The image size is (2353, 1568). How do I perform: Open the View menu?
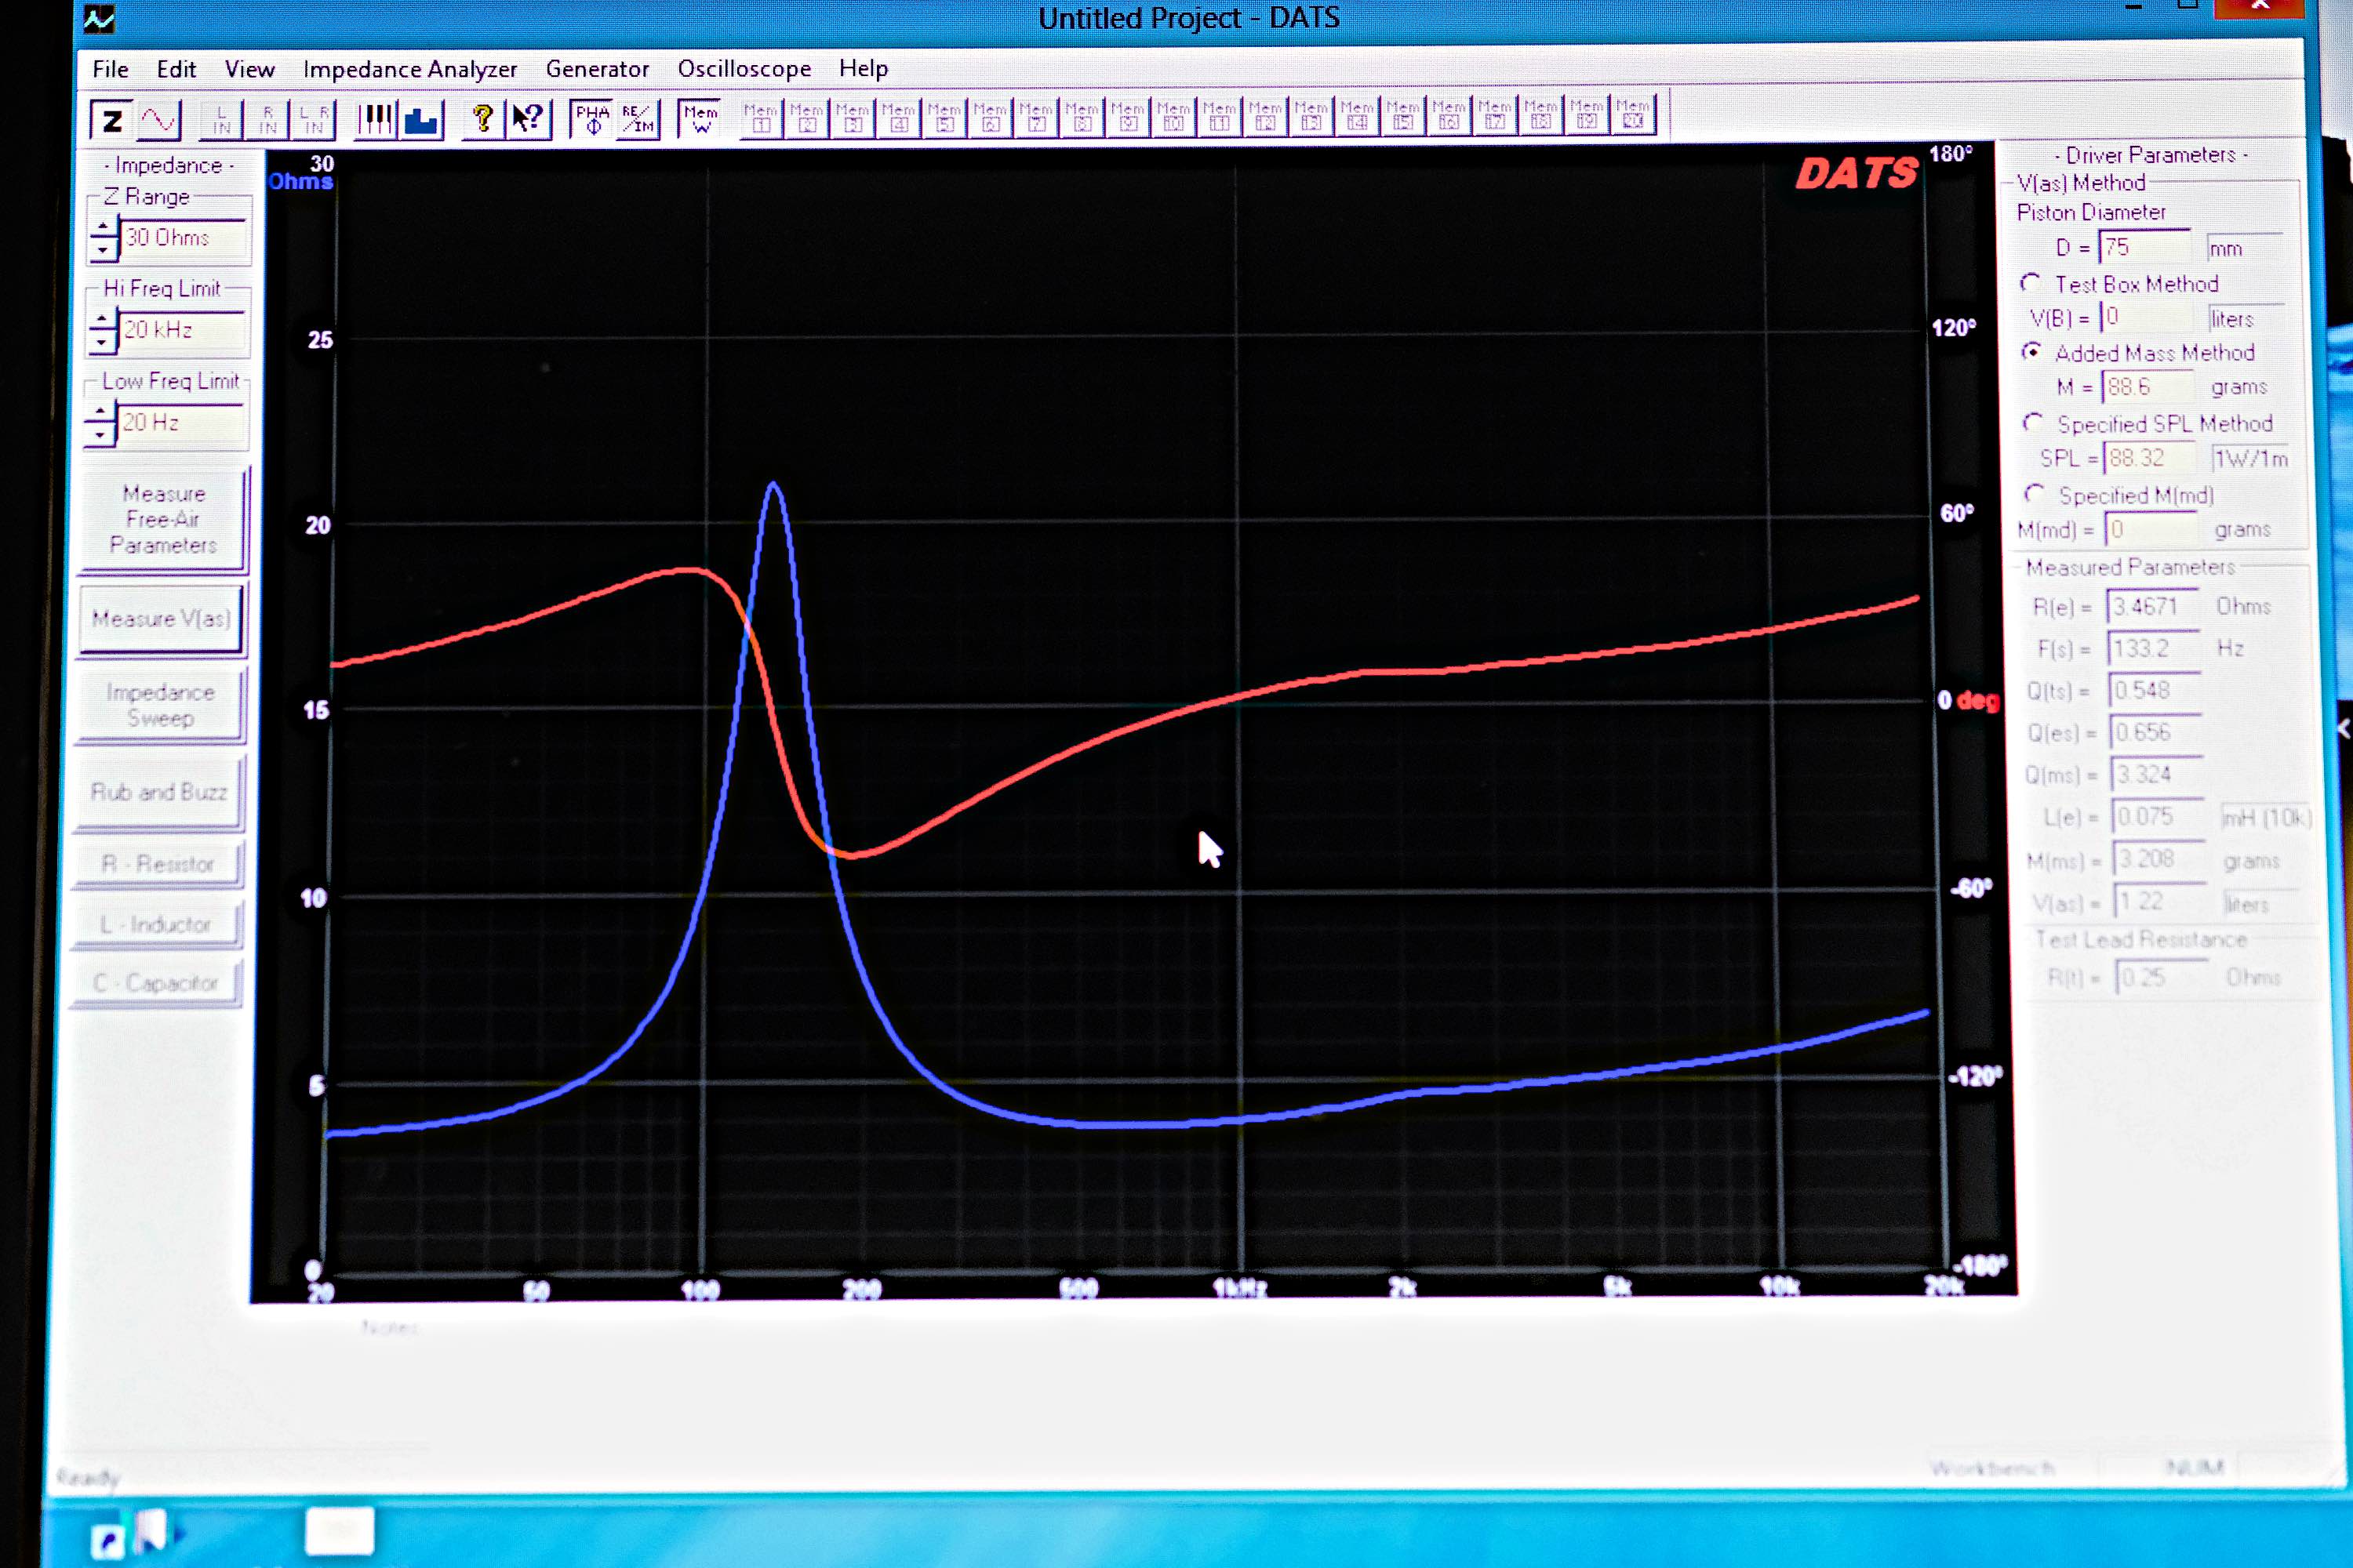click(x=249, y=69)
